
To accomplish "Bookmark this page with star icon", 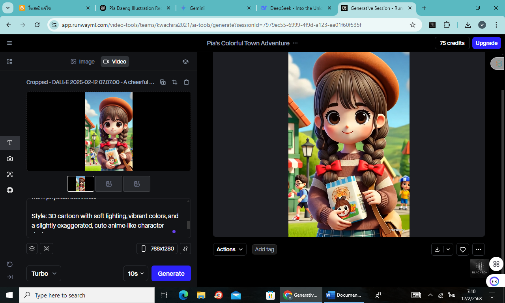I will [x=413, y=25].
